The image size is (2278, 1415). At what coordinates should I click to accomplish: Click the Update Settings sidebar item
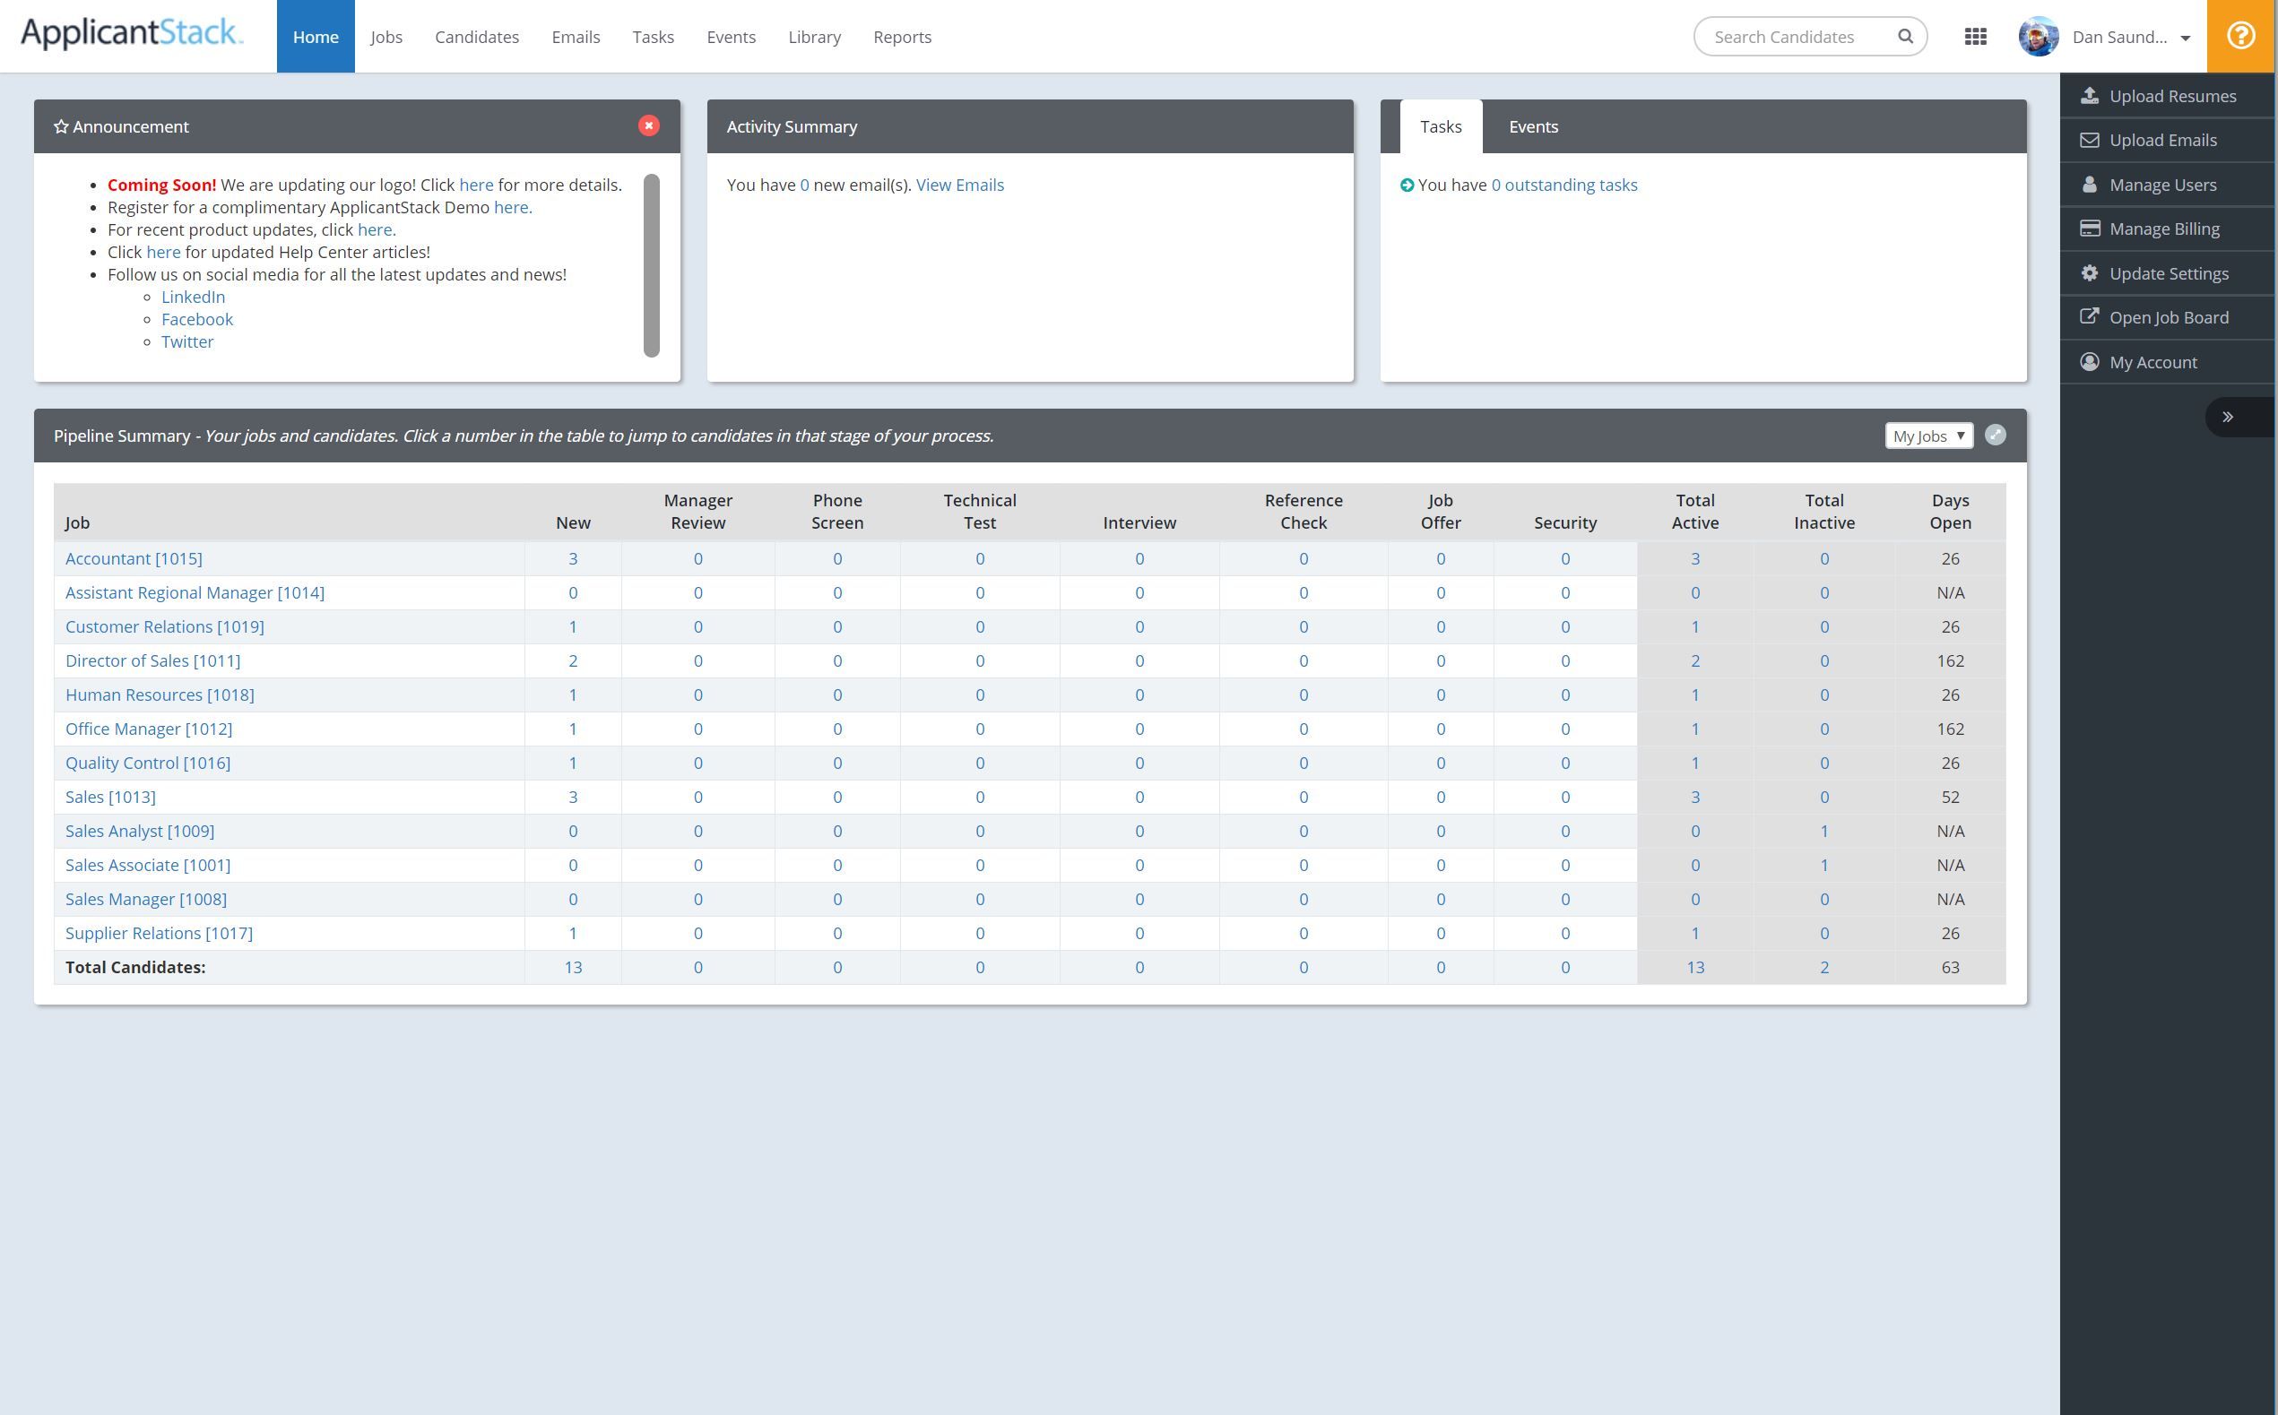2168,273
